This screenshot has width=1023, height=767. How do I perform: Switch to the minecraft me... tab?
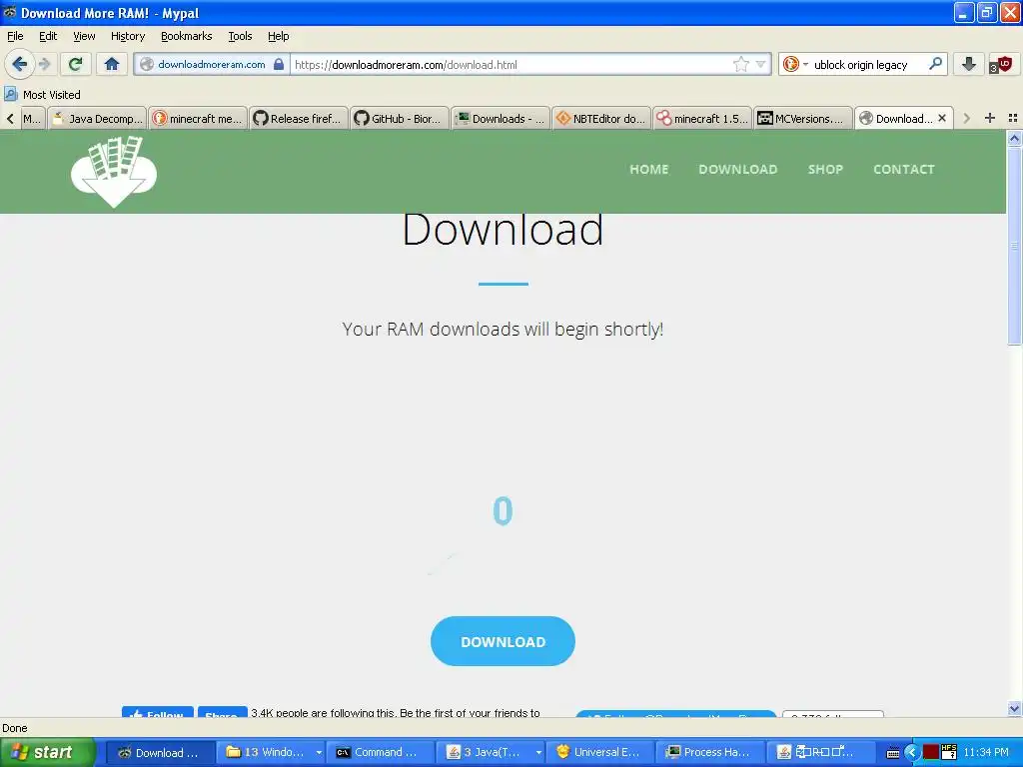[x=198, y=118]
